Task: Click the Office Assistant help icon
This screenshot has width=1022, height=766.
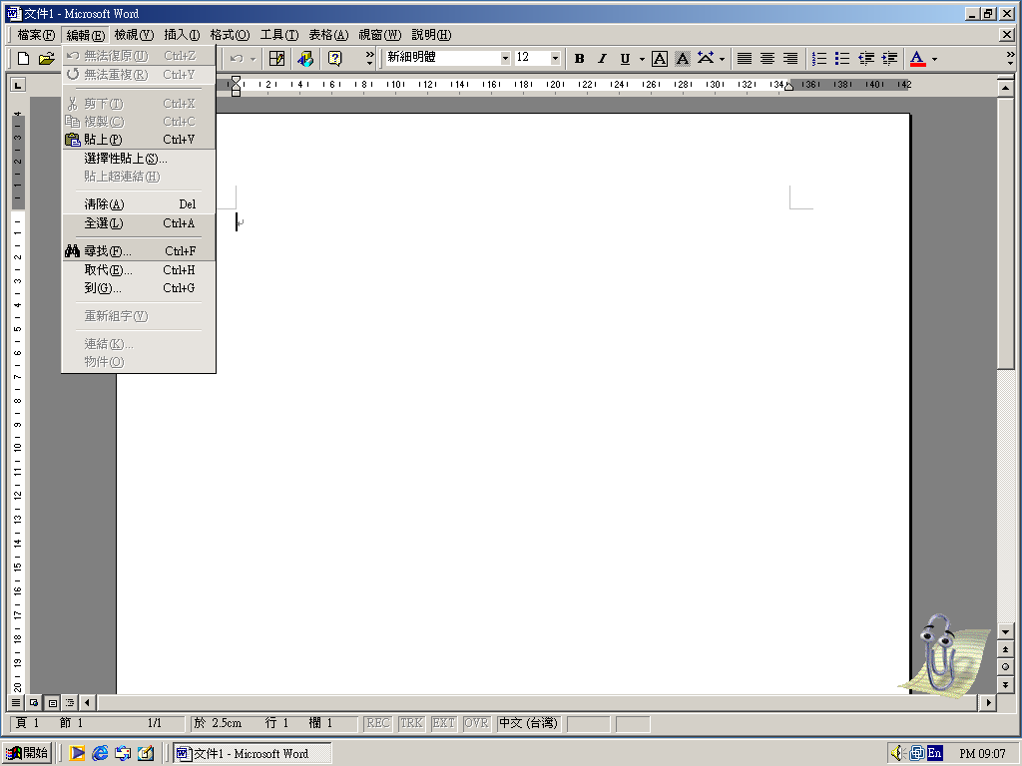Action: point(335,59)
